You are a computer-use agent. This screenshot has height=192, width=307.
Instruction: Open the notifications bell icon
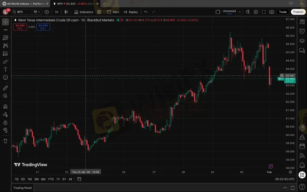point(302,165)
